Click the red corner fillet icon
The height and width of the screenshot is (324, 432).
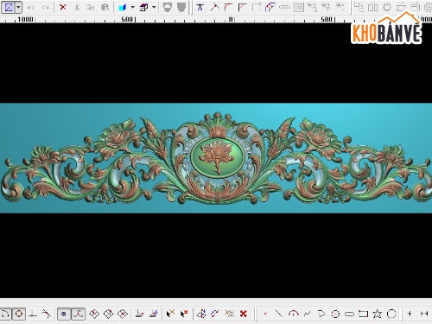[x=228, y=7]
